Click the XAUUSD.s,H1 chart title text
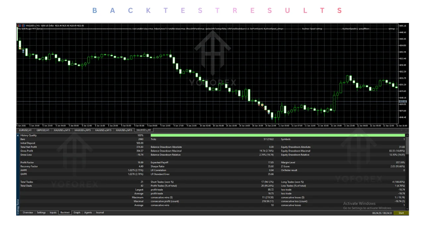The height and width of the screenshot is (238, 424). (x=55, y=26)
